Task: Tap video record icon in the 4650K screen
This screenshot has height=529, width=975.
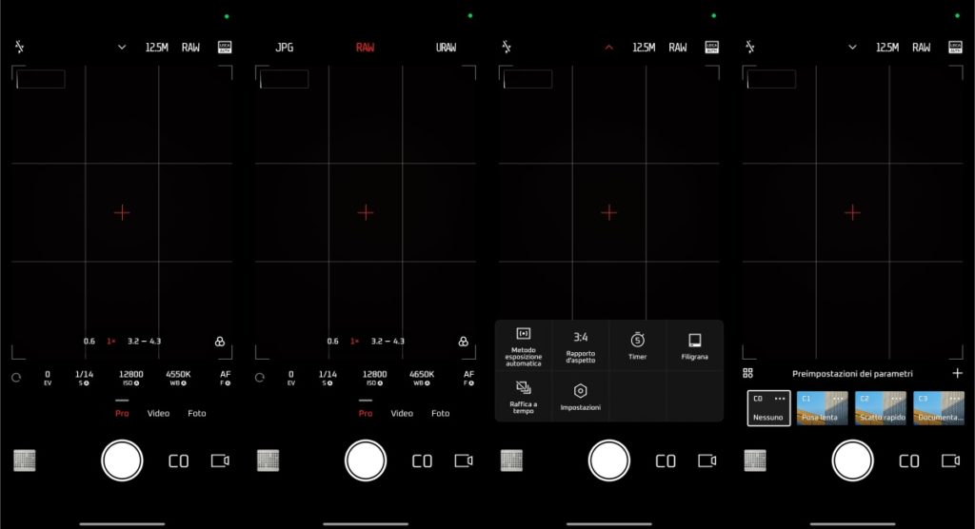Action: pyautogui.click(x=464, y=460)
